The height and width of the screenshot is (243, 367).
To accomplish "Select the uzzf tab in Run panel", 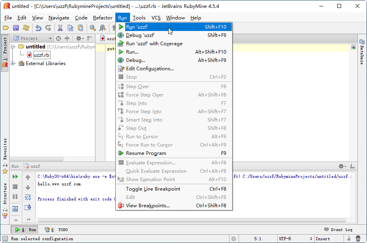I will point(31,166).
